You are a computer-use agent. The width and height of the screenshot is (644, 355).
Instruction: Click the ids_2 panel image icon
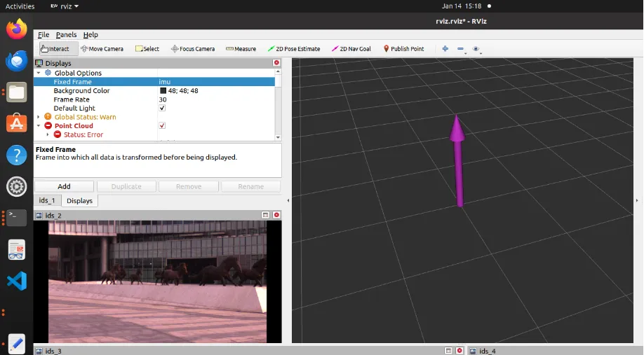coord(39,215)
